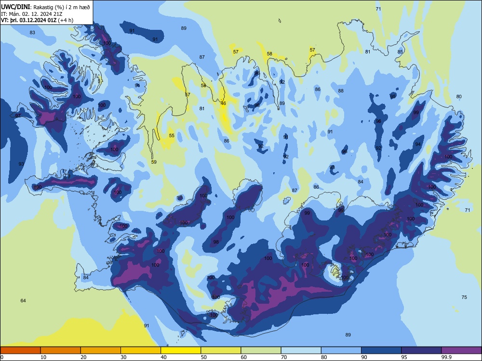Image resolution: width=482 pixels, height=361 pixels.
Task: Click the '97' humidity value on map
Action: coord(18,116)
